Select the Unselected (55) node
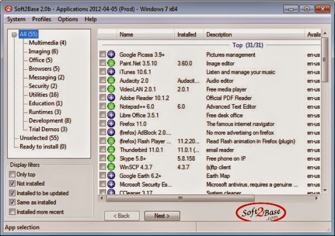 point(39,138)
